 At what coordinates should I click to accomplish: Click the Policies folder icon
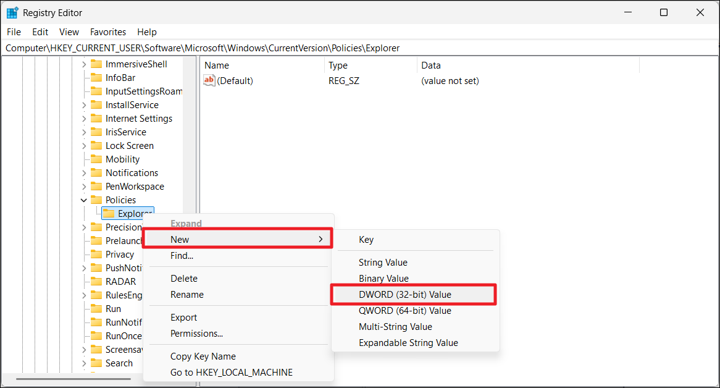click(x=96, y=200)
